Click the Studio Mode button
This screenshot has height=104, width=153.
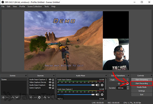[x=142, y=87]
